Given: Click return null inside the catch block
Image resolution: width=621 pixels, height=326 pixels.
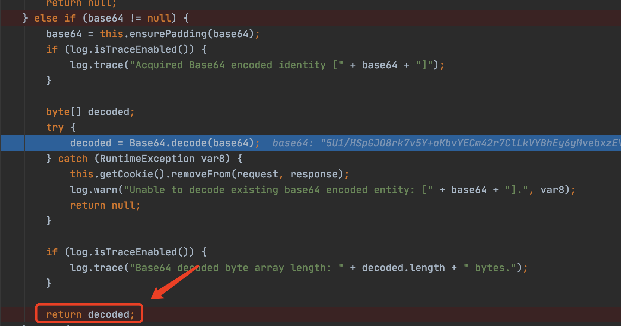Looking at the screenshot, I should pos(105,205).
